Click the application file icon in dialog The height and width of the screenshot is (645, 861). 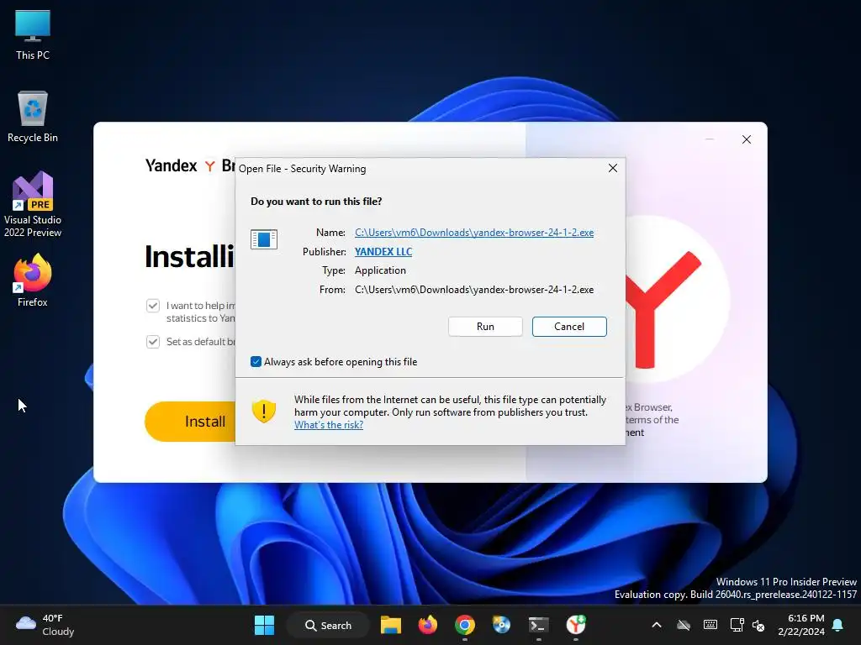point(263,239)
